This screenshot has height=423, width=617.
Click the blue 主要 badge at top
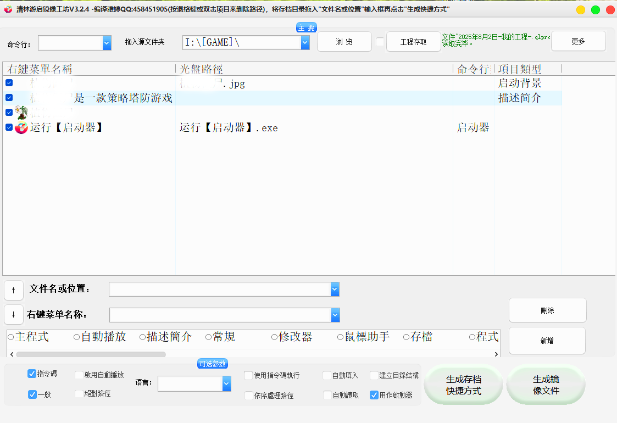click(306, 26)
